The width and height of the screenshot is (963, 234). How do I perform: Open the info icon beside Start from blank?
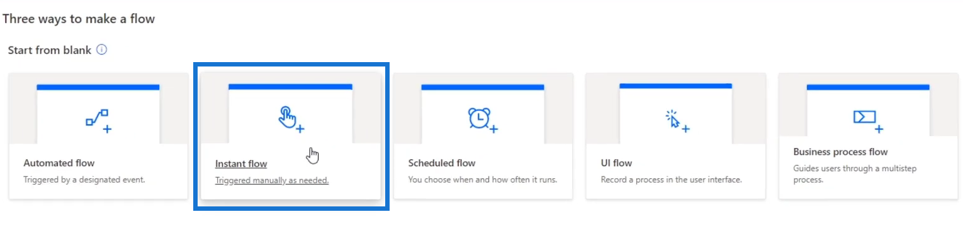point(101,50)
